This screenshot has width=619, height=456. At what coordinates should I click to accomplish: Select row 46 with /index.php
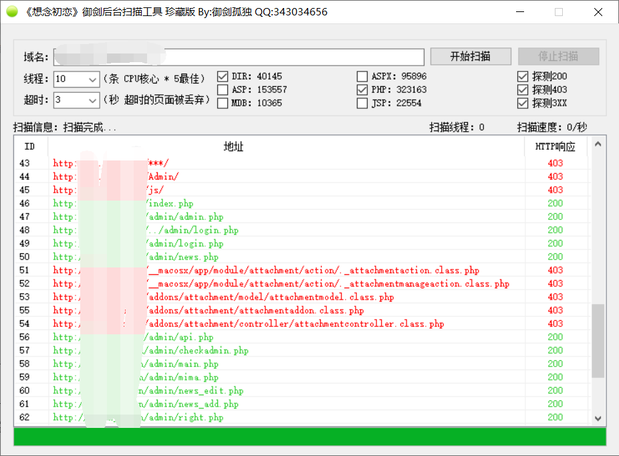pyautogui.click(x=302, y=203)
